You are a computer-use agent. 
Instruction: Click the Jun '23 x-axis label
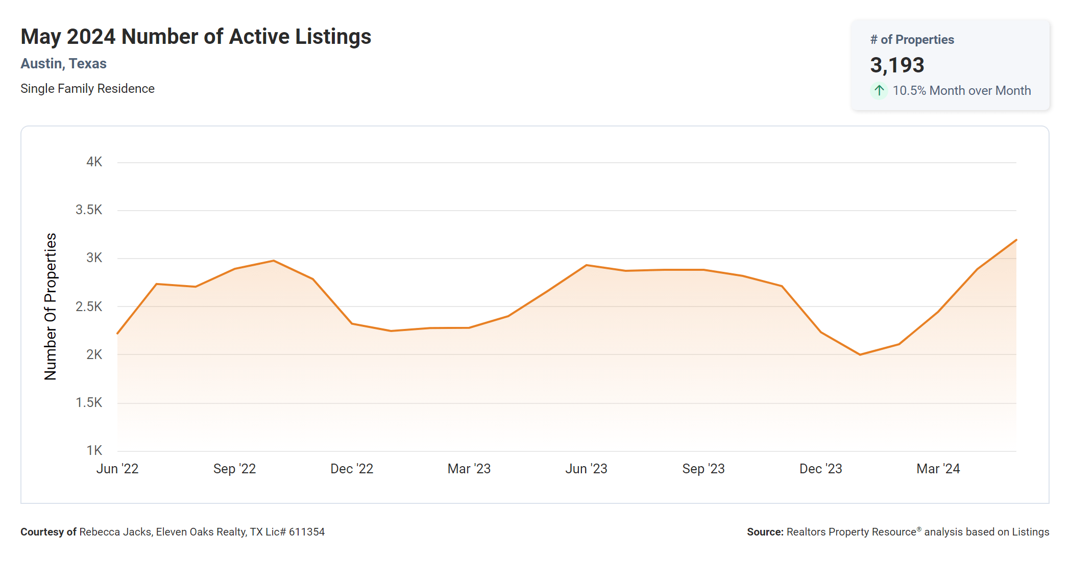point(586,469)
